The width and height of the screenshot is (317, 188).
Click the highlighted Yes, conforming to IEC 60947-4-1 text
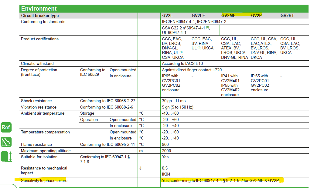coord(220,180)
